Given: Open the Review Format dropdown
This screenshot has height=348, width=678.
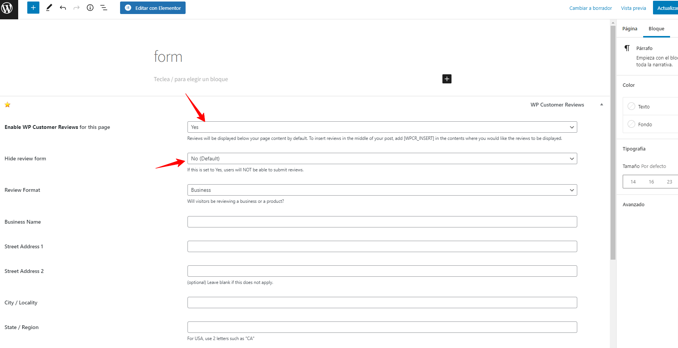Looking at the screenshot, I should (382, 190).
